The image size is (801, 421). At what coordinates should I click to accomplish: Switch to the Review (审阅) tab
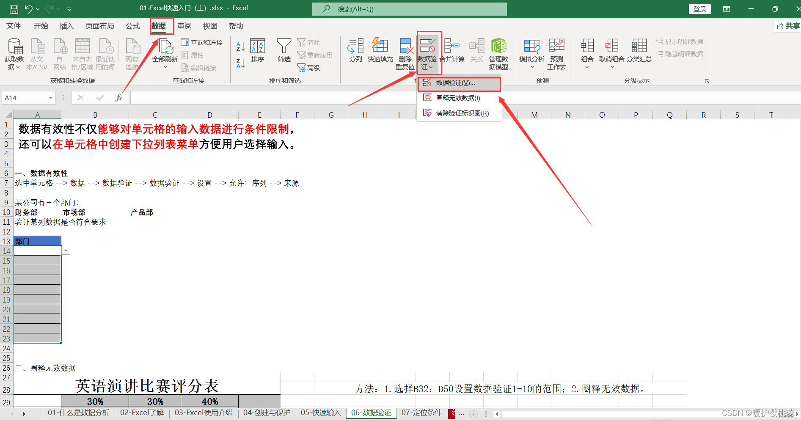coord(184,26)
